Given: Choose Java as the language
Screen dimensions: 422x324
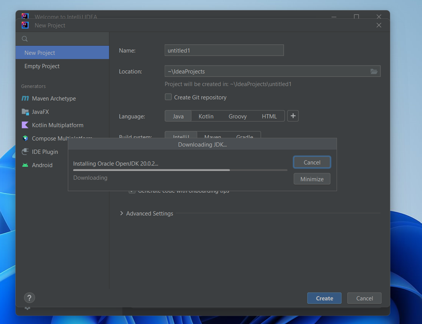Looking at the screenshot, I should pos(178,116).
